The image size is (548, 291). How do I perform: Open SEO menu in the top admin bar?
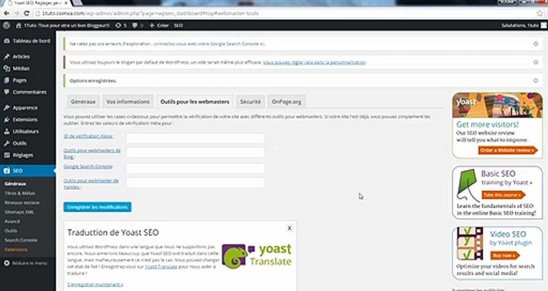click(178, 25)
